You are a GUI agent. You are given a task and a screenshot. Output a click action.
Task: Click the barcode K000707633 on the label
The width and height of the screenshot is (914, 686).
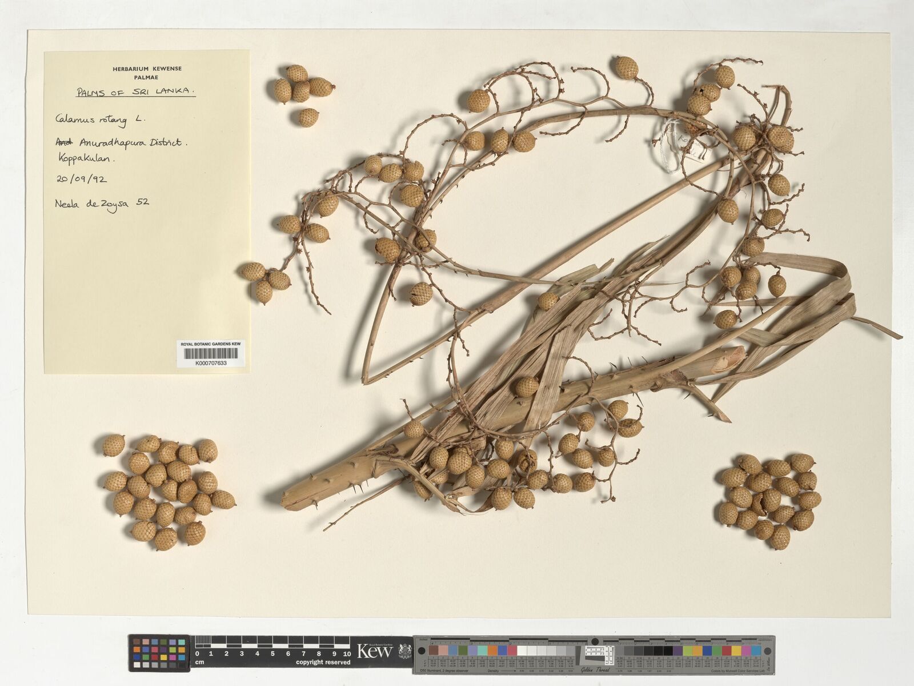[x=211, y=354]
